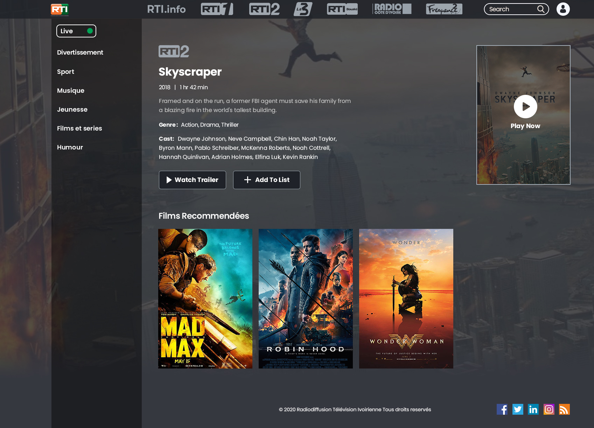
Task: Open the Mad Max poster
Action: (x=205, y=298)
